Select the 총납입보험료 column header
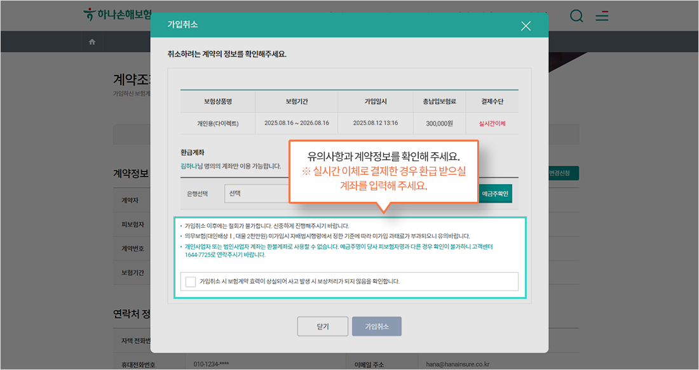Screen dimensions: 699x370 click(x=439, y=102)
